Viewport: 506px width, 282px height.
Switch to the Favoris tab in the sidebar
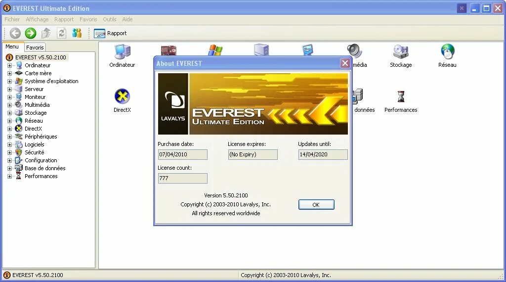click(35, 47)
